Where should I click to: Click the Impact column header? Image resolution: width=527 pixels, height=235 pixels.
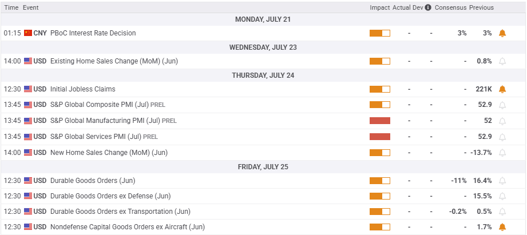[x=380, y=8]
